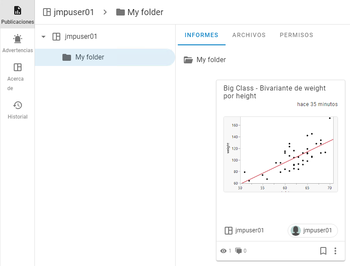The height and width of the screenshot is (266, 350).
Task: Bookmark the Big Class report
Action: [x=323, y=251]
